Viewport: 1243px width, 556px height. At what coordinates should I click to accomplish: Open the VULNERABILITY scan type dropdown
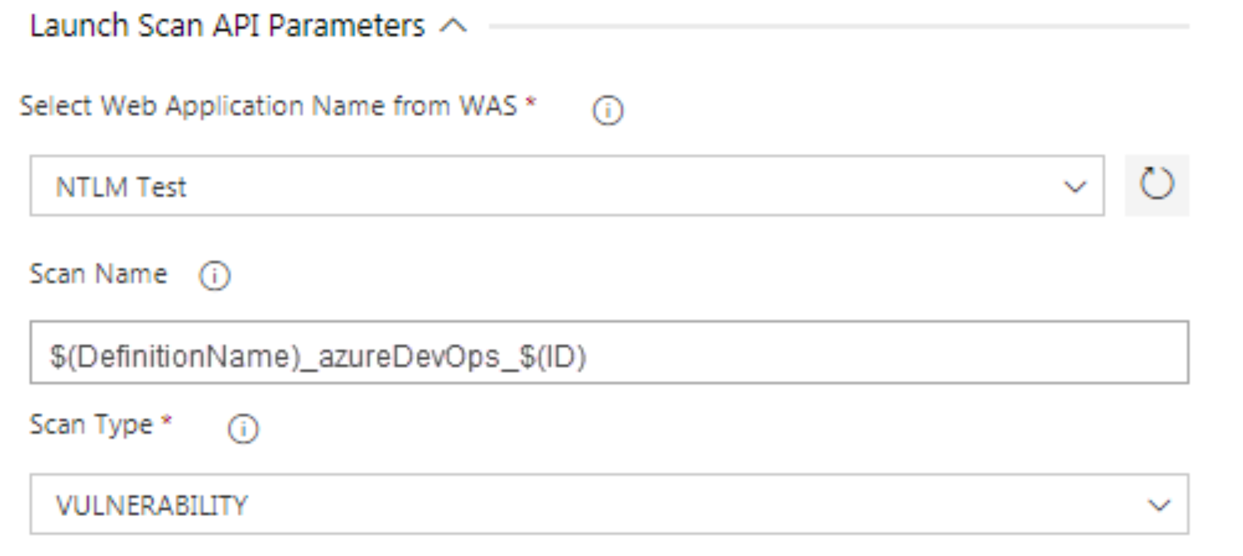click(608, 505)
